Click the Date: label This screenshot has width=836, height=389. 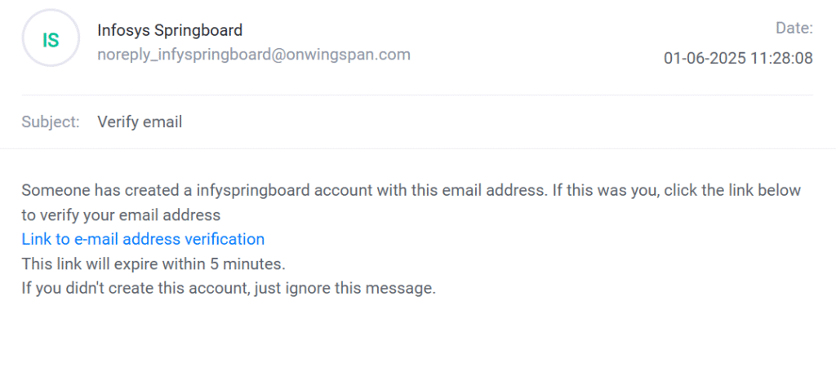tap(794, 29)
